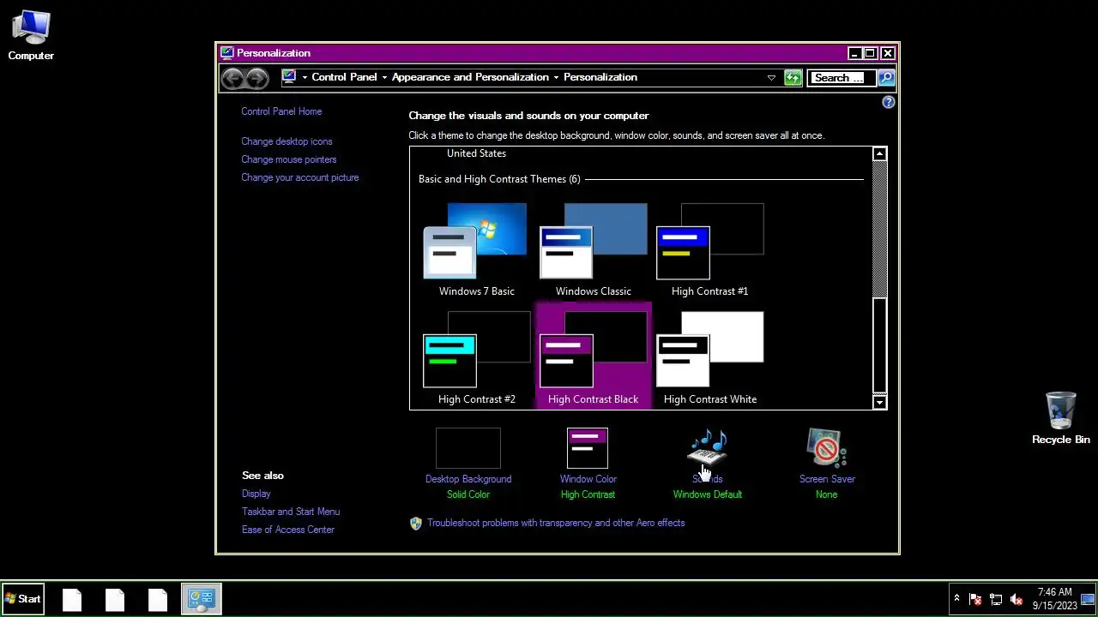
Task: Click the Start button
Action: pos(23,599)
